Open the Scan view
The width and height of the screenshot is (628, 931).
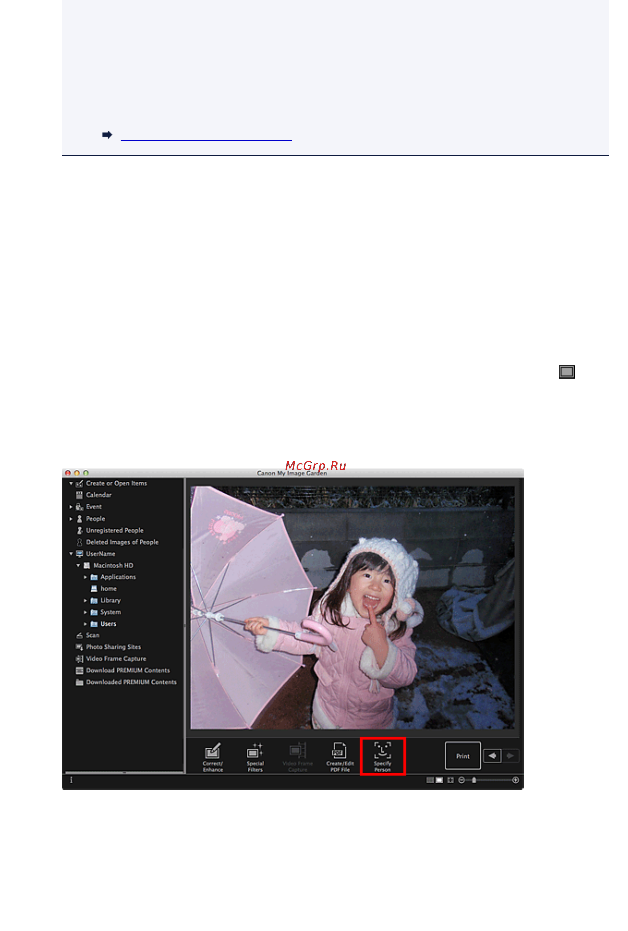tap(92, 635)
